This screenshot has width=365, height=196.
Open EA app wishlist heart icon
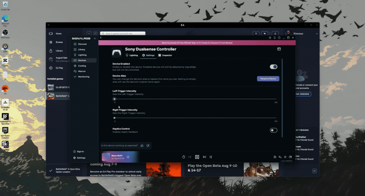coord(256,34)
